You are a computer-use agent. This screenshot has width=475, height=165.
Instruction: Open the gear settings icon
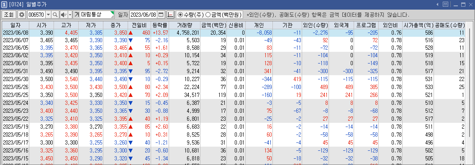(22, 15)
